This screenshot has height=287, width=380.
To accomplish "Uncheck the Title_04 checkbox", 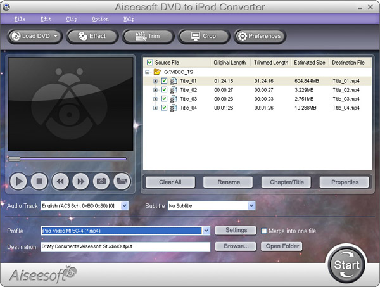I will click(164, 107).
